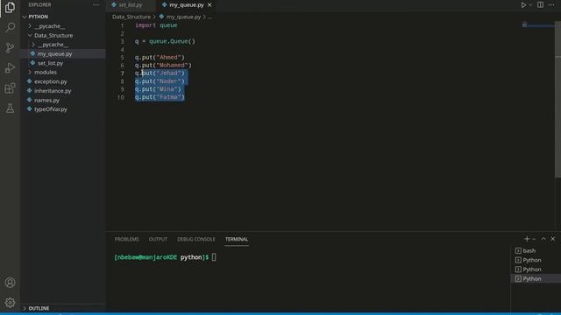This screenshot has height=315, width=561.
Task: Click on the q = queue.Queue() line
Action: (165, 41)
